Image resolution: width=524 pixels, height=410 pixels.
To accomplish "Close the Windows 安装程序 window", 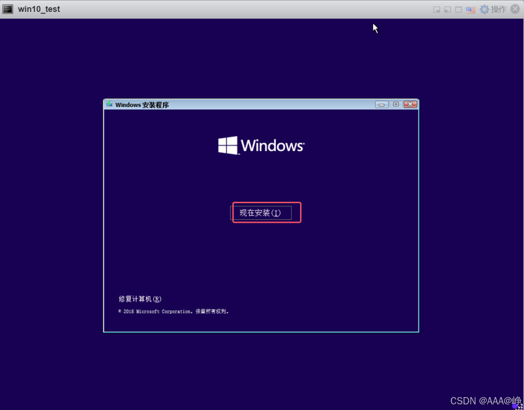I will 411,104.
